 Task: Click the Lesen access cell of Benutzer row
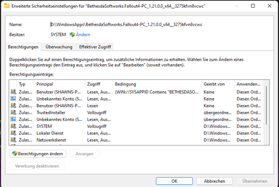93,106
